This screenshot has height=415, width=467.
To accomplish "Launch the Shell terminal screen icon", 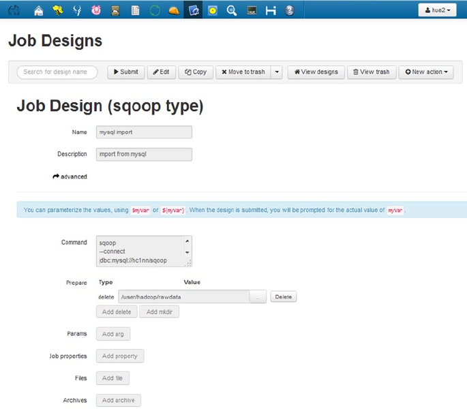I will (x=252, y=11).
